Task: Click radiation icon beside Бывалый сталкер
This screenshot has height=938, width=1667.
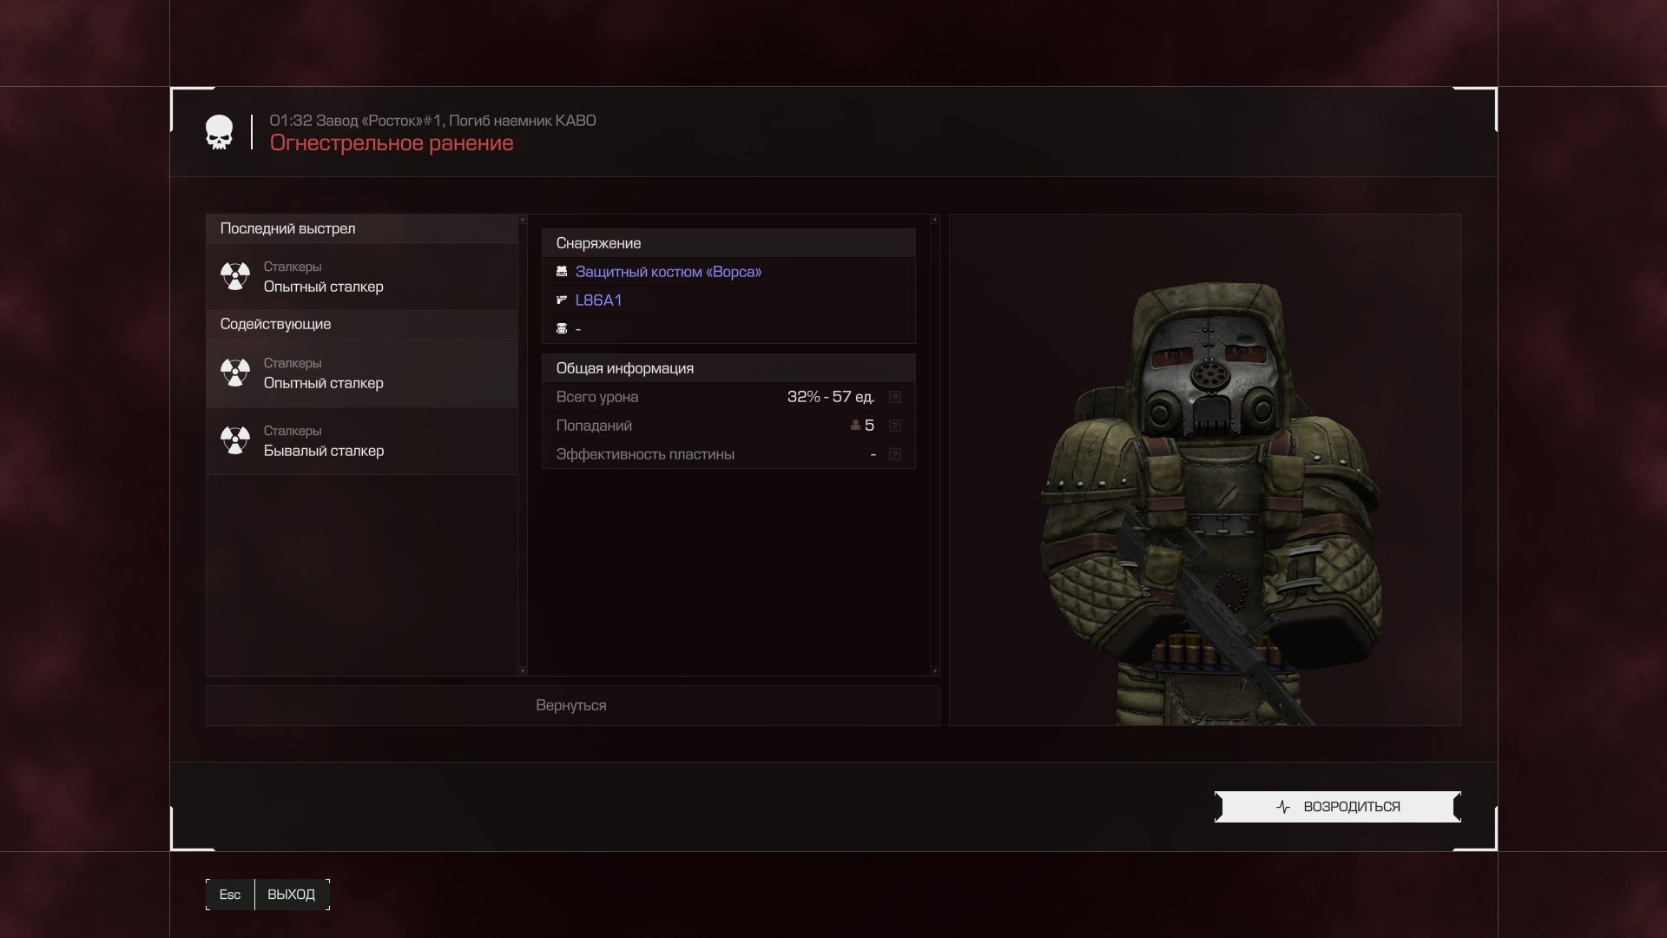Action: pyautogui.click(x=235, y=440)
